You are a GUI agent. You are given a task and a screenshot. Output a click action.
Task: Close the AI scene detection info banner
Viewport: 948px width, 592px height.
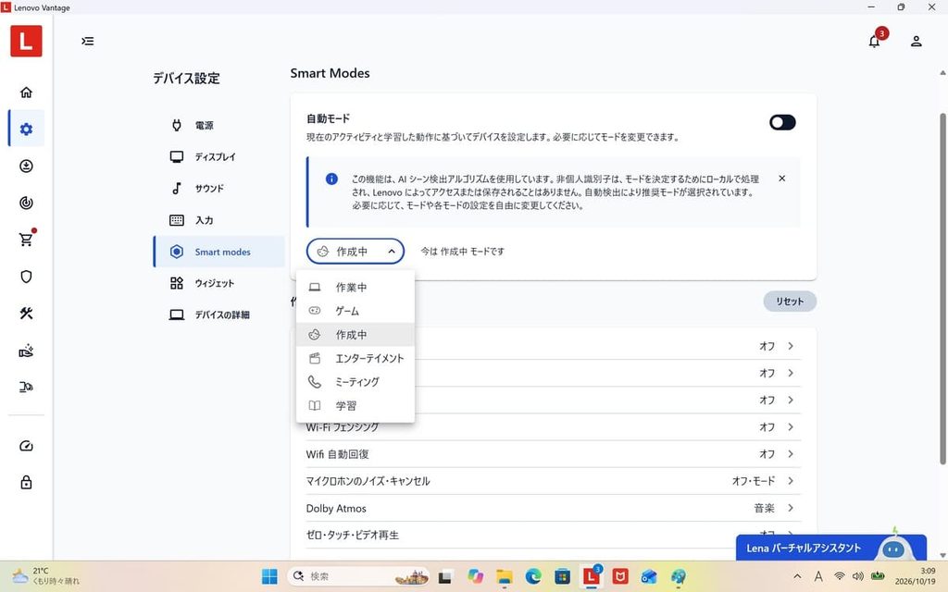(x=781, y=179)
